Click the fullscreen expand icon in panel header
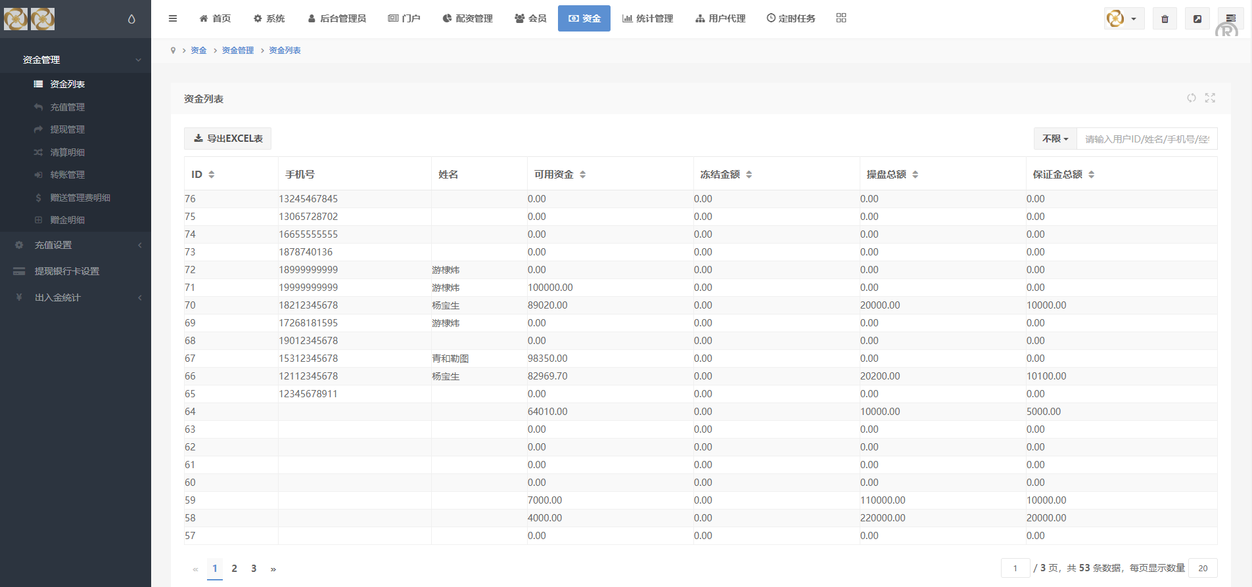1252x587 pixels. 1210,98
